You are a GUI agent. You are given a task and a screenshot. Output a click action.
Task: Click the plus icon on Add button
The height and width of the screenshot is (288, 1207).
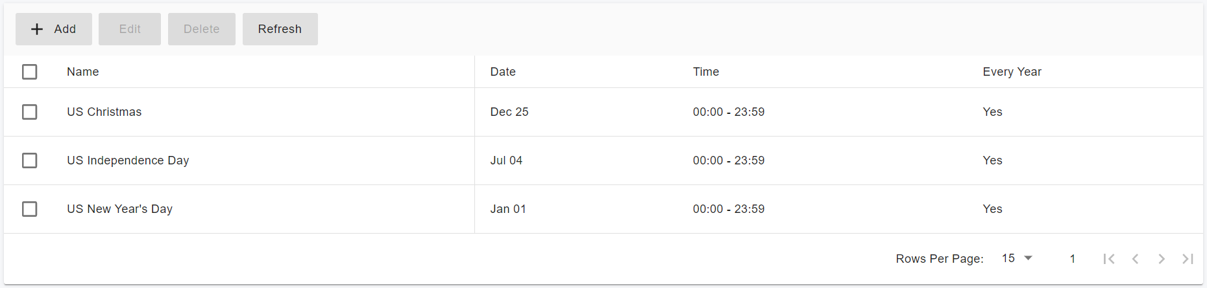pyautogui.click(x=37, y=29)
